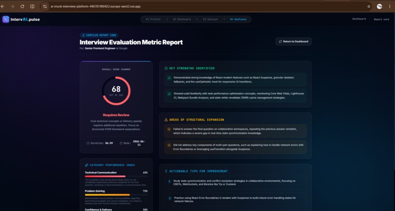
Task: Click the calendar icon beside Date
Action: coord(121,143)
